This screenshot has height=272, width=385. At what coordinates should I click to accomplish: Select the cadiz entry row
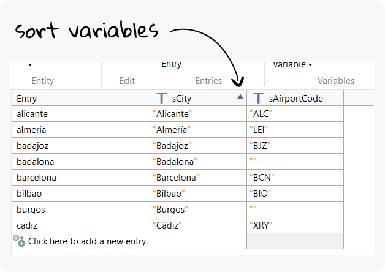coord(80,225)
